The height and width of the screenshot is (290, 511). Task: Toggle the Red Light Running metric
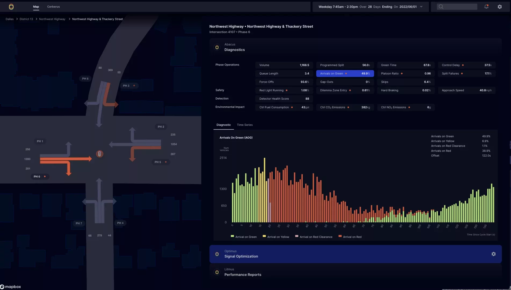[x=284, y=90]
